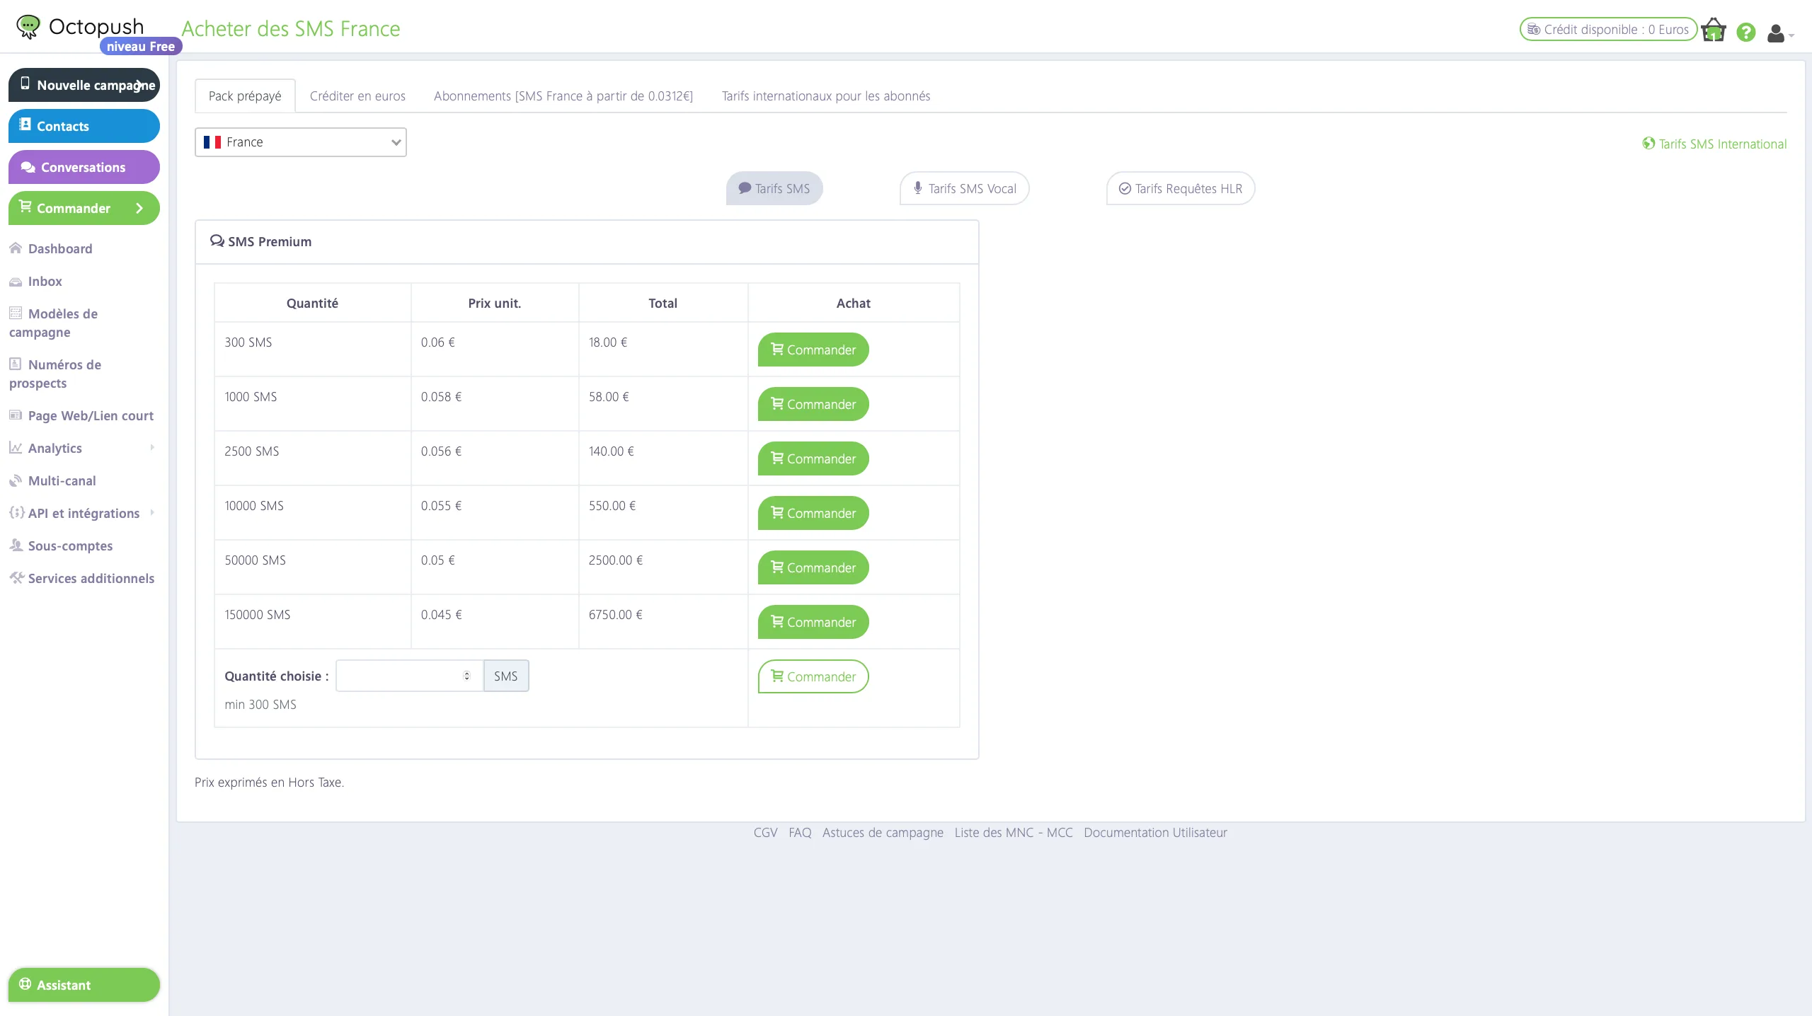Click the Crédit disponible badge
This screenshot has width=1812, height=1016.
[x=1608, y=30]
